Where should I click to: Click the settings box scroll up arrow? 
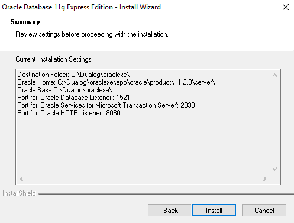[274, 75]
